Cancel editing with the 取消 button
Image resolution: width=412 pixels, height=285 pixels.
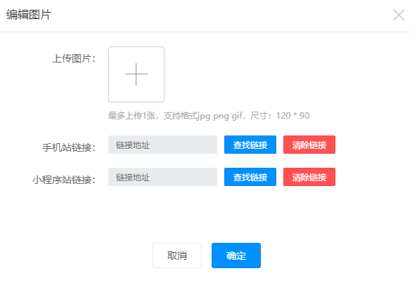pyautogui.click(x=177, y=256)
